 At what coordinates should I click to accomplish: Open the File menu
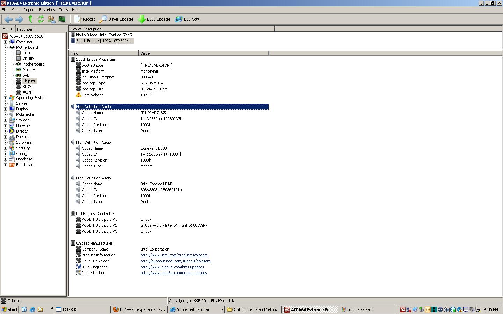point(5,10)
